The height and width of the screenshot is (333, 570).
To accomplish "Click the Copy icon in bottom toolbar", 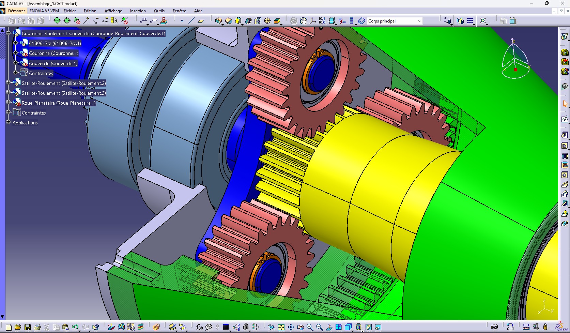I will click(56, 327).
